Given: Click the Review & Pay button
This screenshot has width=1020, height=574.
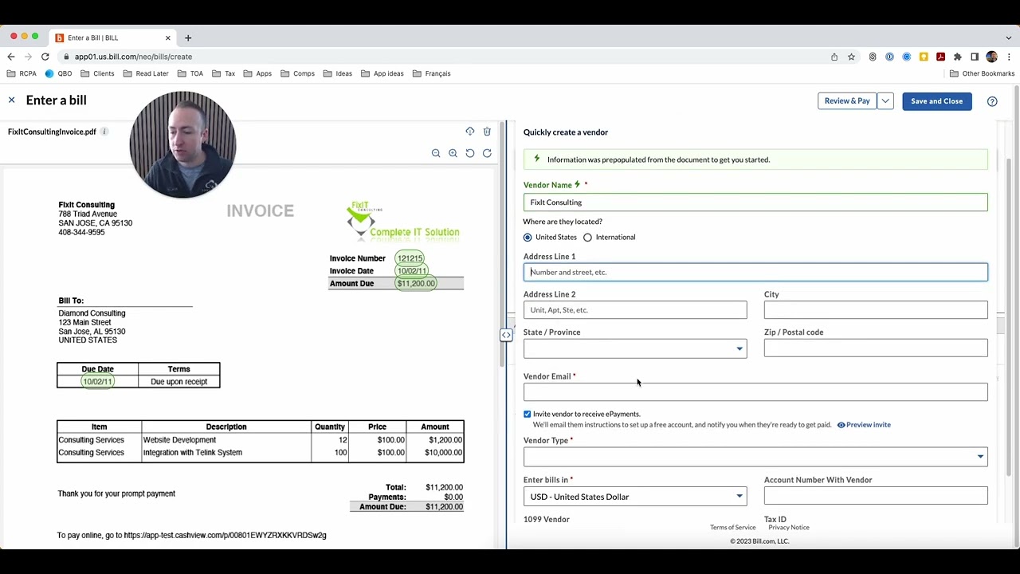Looking at the screenshot, I should point(847,101).
